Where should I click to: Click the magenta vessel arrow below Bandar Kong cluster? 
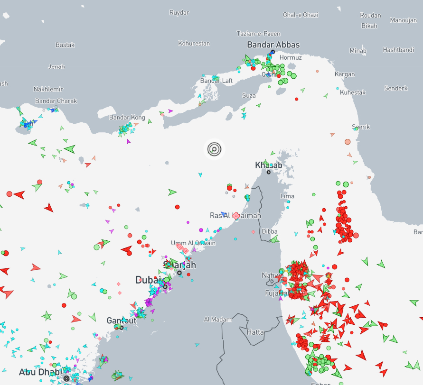pyautogui.click(x=128, y=141)
